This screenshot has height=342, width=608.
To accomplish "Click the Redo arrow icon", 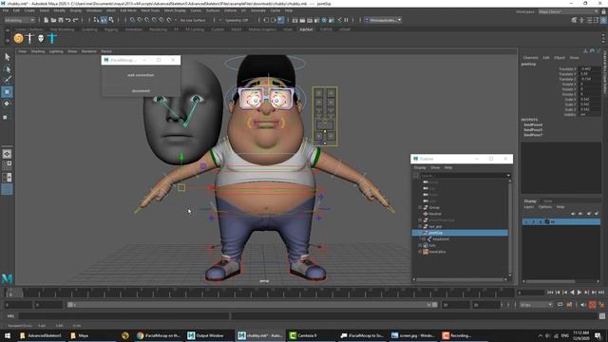I will click(75, 20).
